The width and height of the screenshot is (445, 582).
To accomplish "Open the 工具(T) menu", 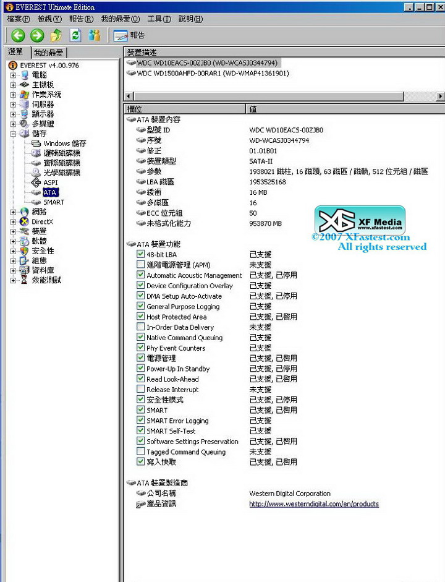I will coord(159,19).
